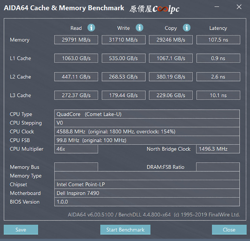The width and height of the screenshot is (250, 241).
Task: Click the CPU Type field showing QuadCore
Action: pos(147,114)
